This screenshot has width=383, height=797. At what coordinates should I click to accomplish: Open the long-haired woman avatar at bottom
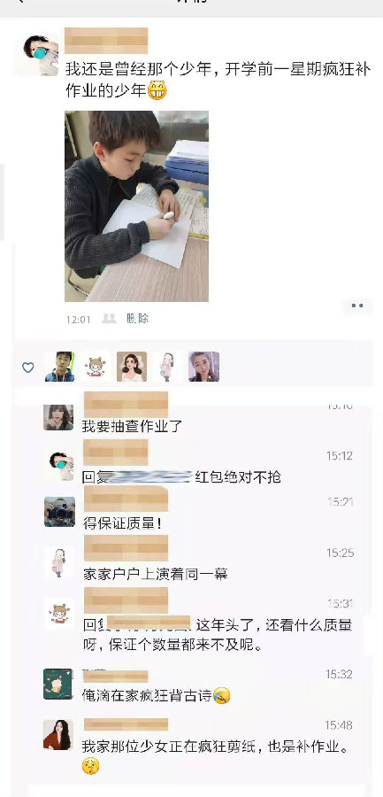tap(57, 734)
